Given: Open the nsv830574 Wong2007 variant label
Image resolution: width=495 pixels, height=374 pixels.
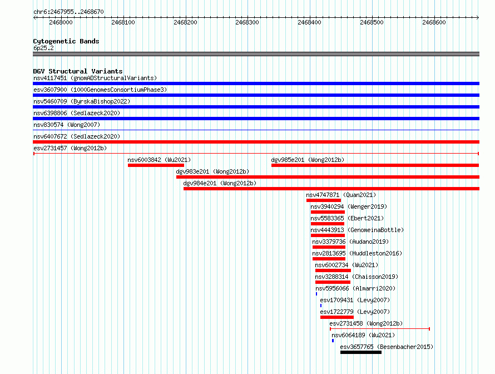Looking at the screenshot, I should pos(67,125).
